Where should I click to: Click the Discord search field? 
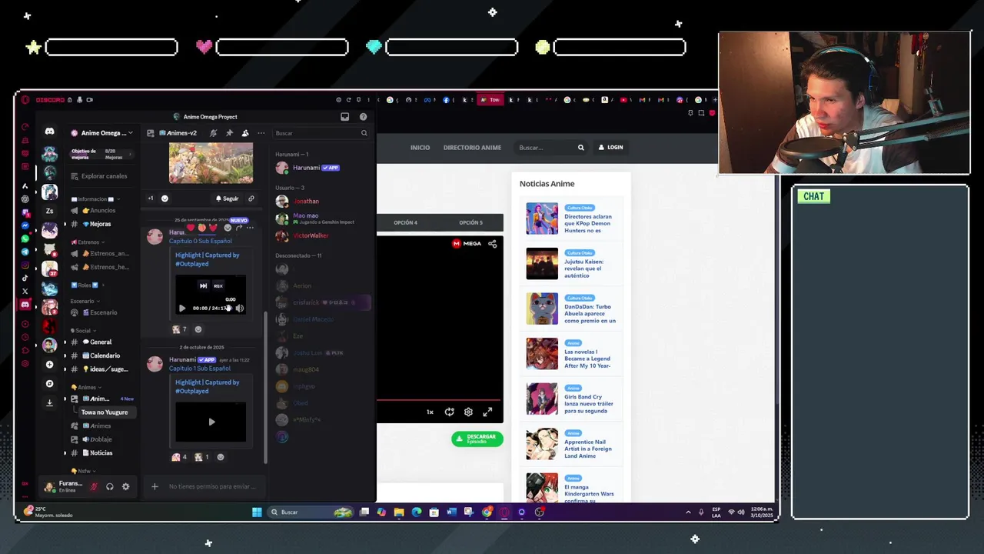point(321,133)
